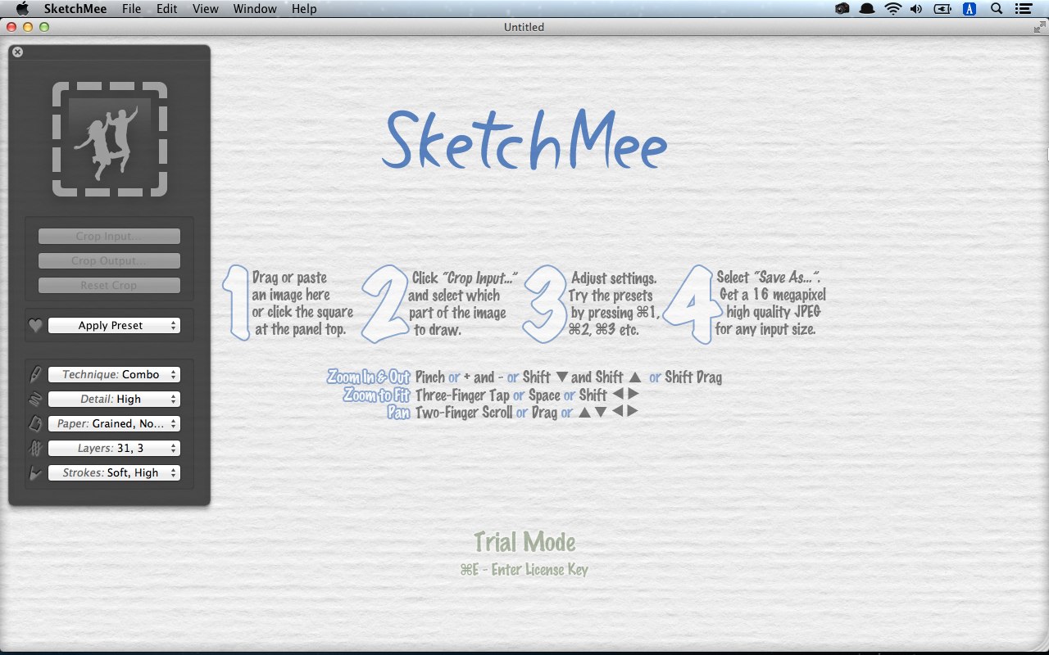Click the battery status icon
1049x655 pixels.
942,9
